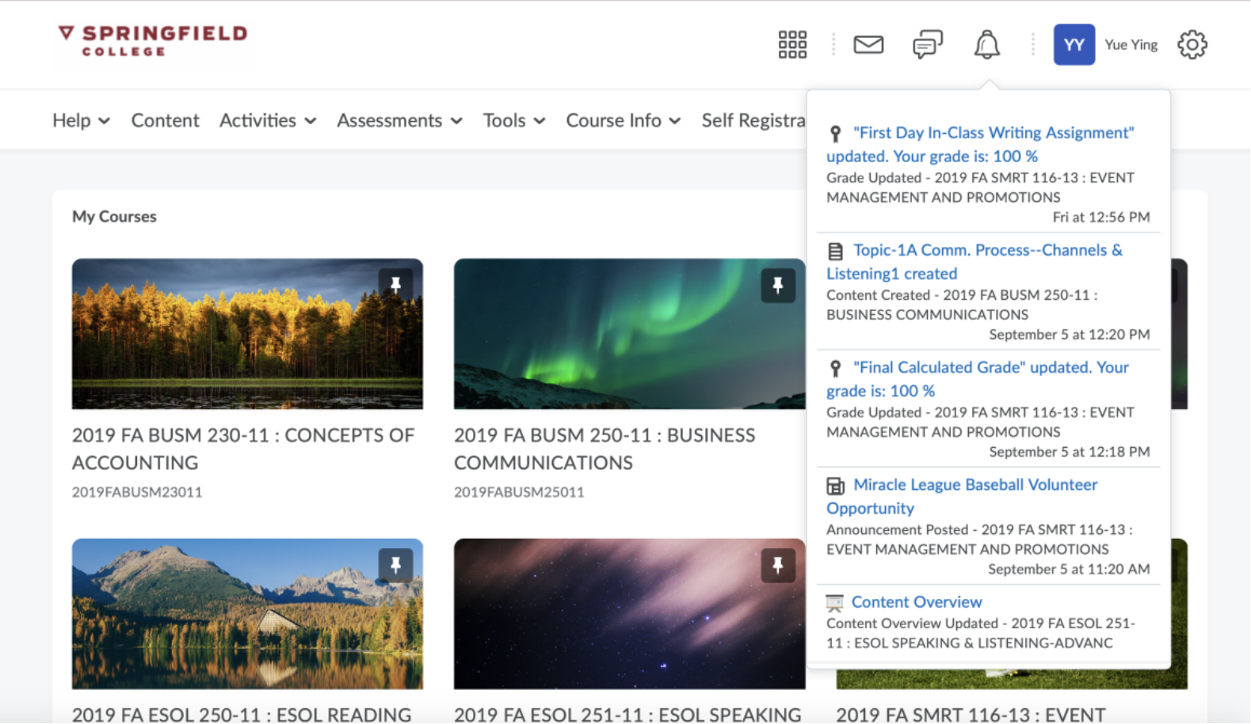This screenshot has width=1251, height=724.
Task: Open the message alerts envelope icon
Action: (x=868, y=45)
